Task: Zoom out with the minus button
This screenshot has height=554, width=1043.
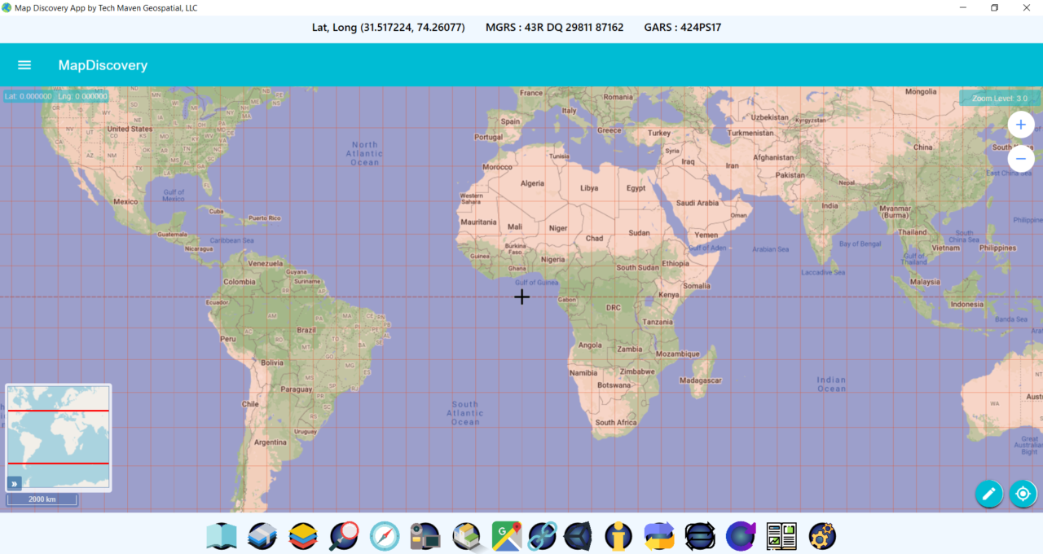Action: coord(1020,159)
